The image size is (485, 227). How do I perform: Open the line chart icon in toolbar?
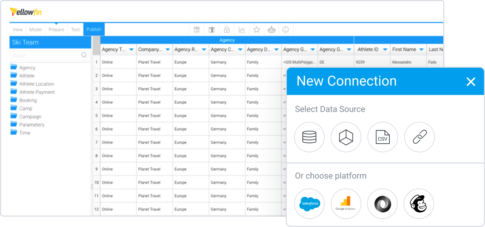[x=242, y=30]
